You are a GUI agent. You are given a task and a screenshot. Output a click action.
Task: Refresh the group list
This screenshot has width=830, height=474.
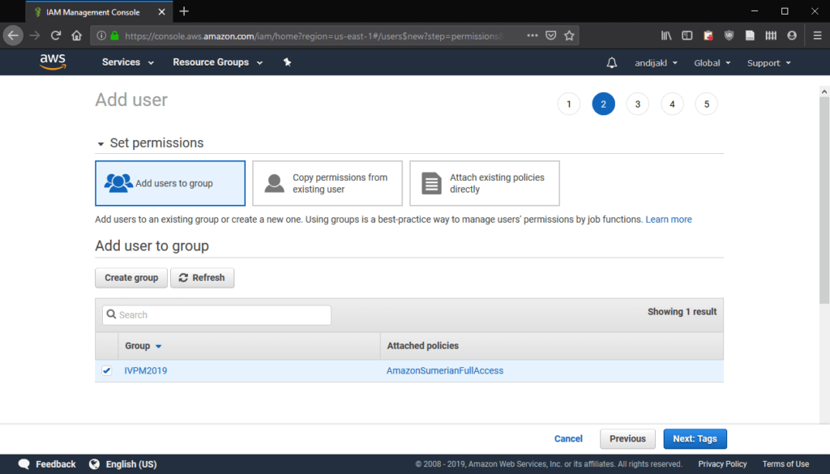click(202, 278)
